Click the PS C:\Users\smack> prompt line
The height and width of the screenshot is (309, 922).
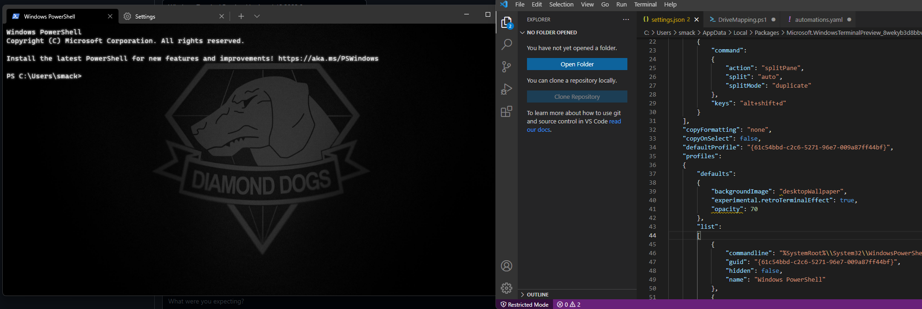[x=44, y=76]
